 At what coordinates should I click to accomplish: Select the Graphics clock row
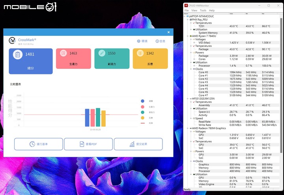pos(232,164)
